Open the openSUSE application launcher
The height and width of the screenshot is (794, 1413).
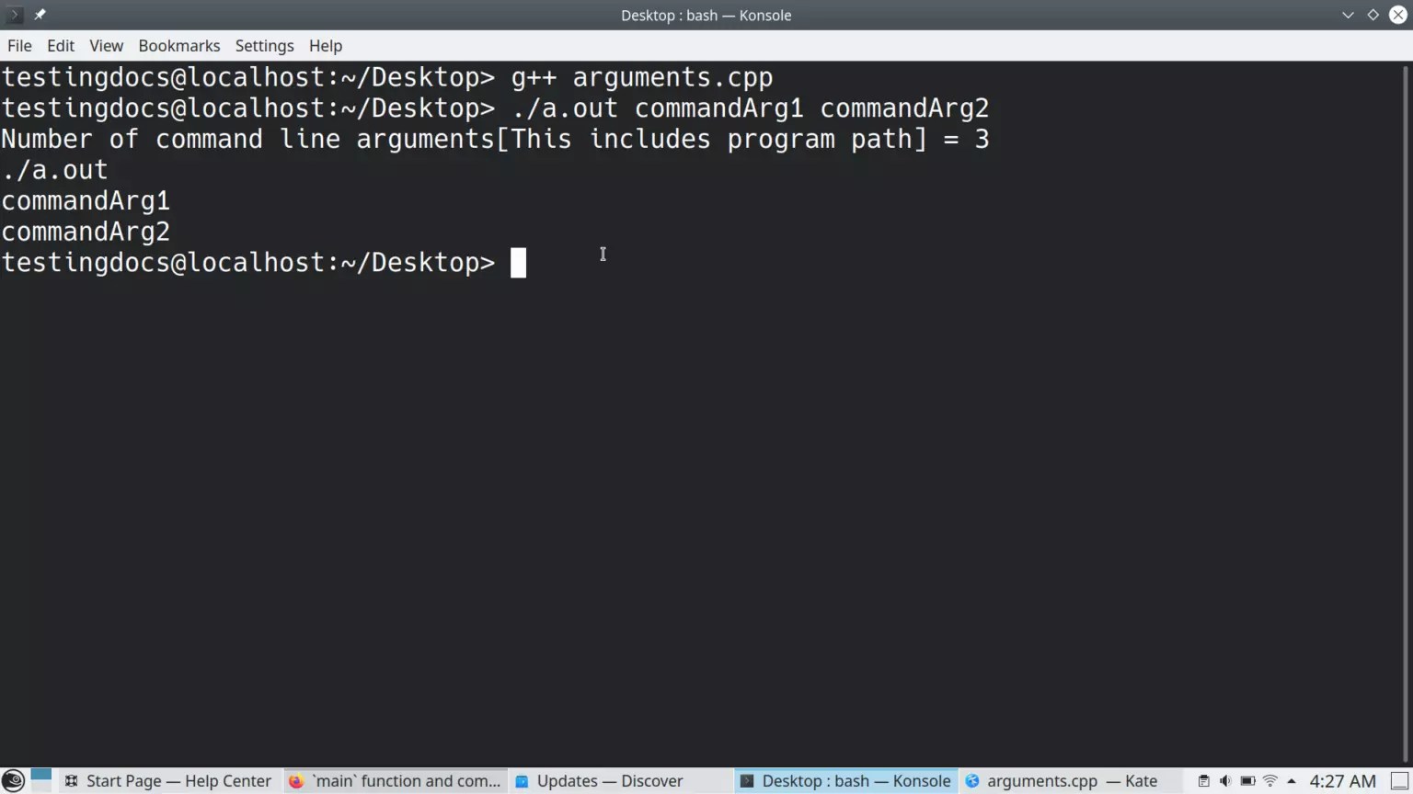click(13, 780)
